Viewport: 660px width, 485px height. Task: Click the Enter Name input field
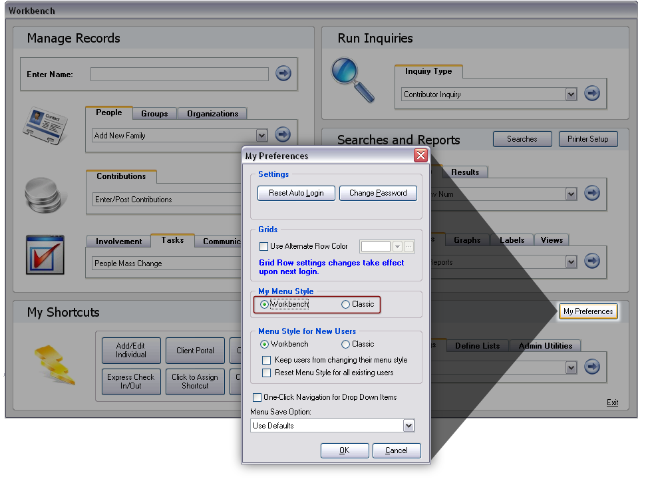pyautogui.click(x=180, y=74)
